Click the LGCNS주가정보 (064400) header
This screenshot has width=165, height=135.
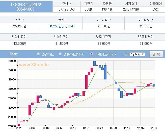point(26,7)
